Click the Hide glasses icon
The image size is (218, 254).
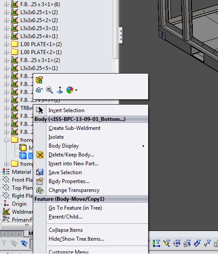pos(39,90)
